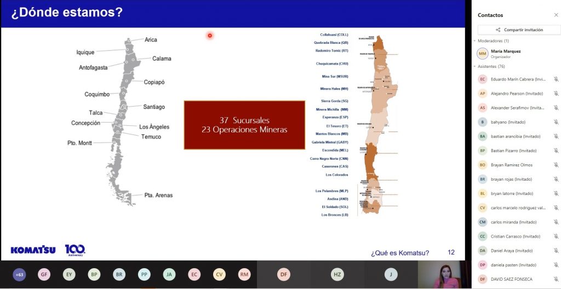Select attendee bahyano (Invitado) name
Image resolution: width=561 pixels, height=289 pixels.
[x=508, y=122]
